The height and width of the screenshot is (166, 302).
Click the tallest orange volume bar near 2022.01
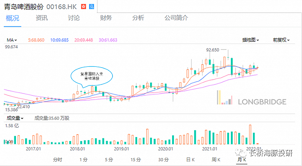(x=250, y=135)
